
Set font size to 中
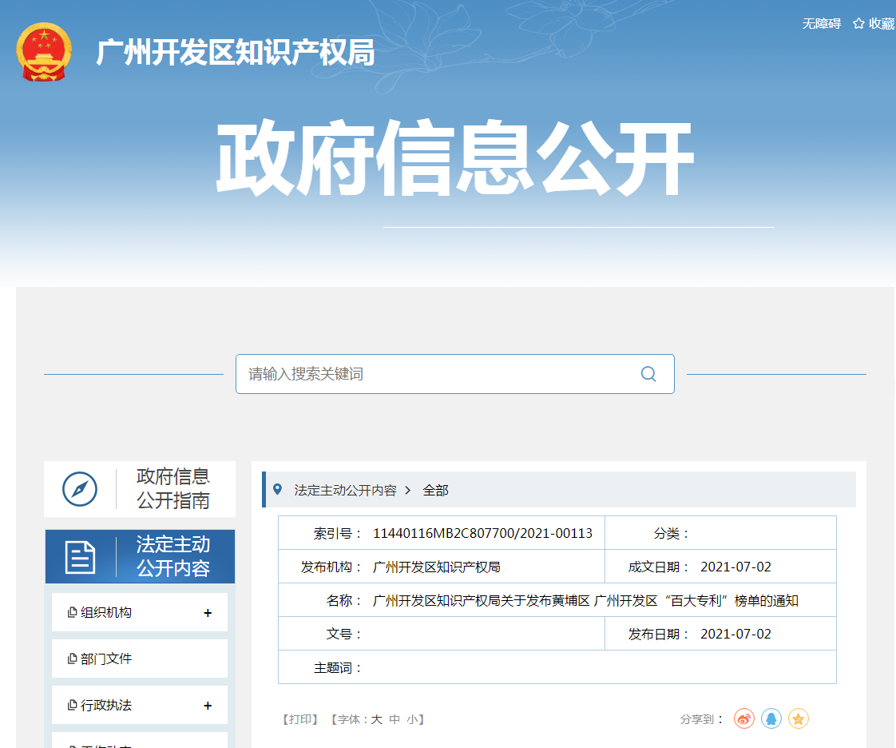click(x=394, y=719)
